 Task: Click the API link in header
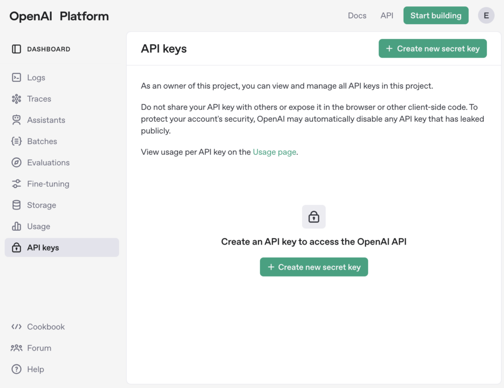tap(387, 15)
